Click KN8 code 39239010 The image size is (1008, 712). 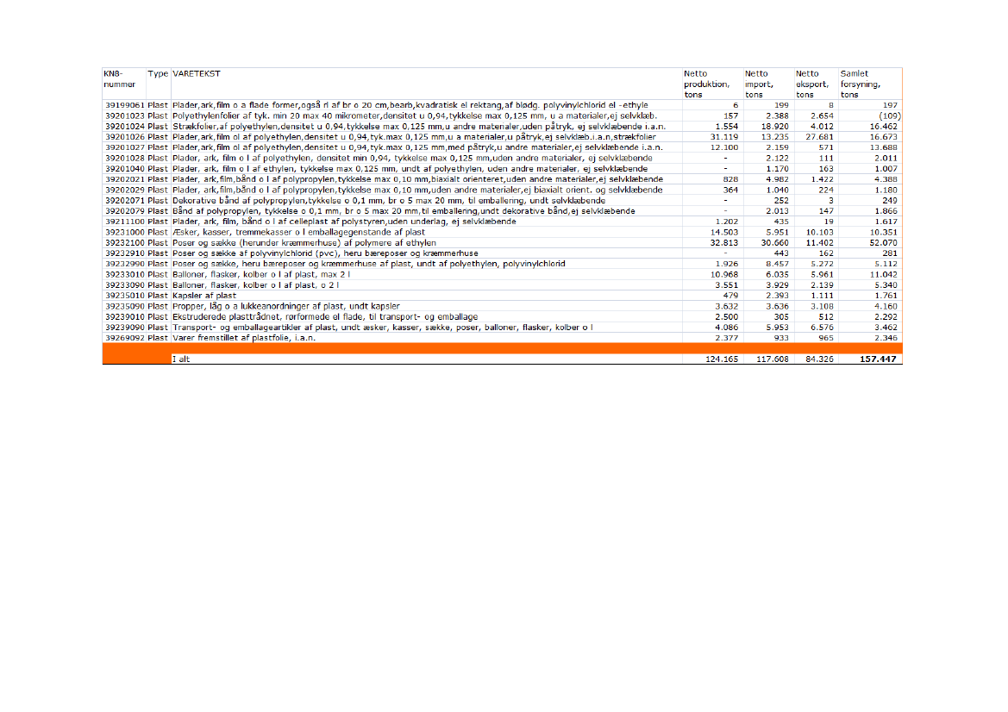pos(125,317)
